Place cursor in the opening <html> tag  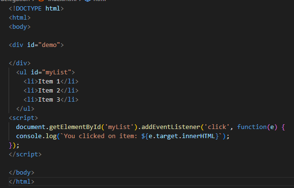pos(20,17)
